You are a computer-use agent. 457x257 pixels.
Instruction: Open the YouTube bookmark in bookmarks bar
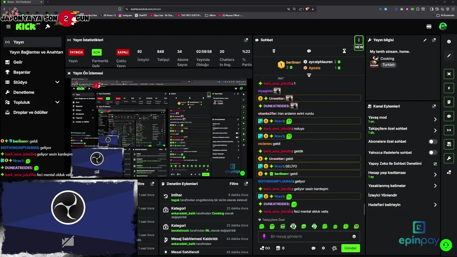tap(91, 15)
